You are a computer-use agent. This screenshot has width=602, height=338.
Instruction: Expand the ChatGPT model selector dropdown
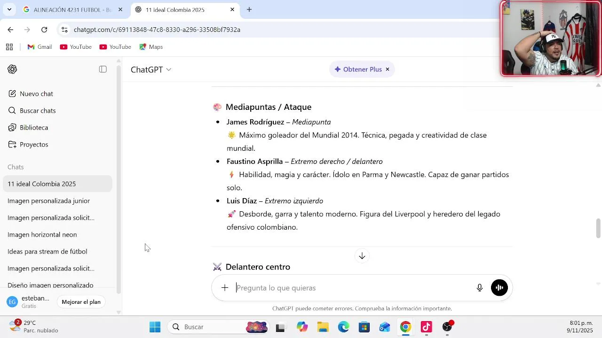coord(151,69)
